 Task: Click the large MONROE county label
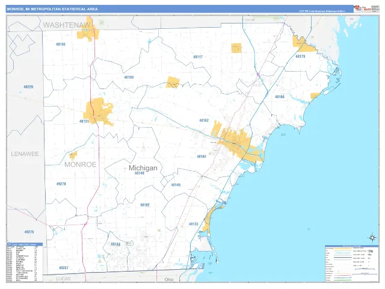[80, 164]
